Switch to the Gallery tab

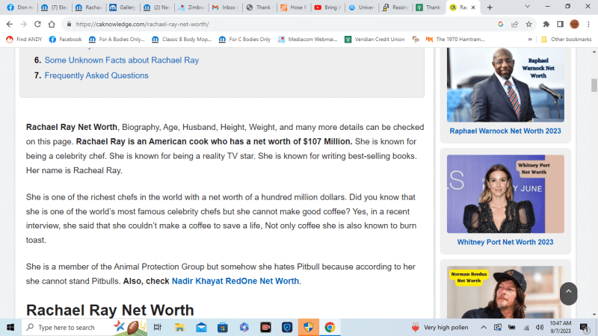click(x=123, y=7)
